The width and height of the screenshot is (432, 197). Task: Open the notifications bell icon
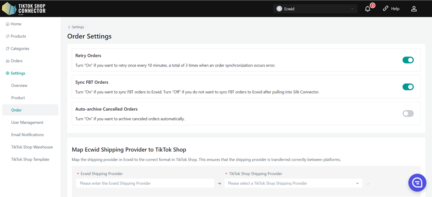click(368, 9)
